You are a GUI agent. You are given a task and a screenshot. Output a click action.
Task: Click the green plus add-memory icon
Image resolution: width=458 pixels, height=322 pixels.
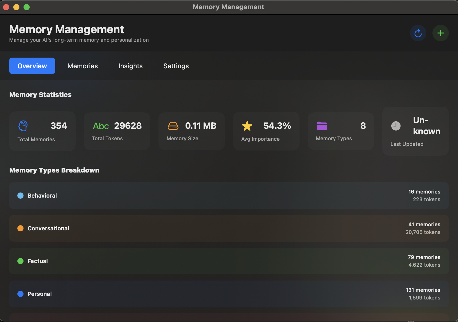tap(440, 33)
